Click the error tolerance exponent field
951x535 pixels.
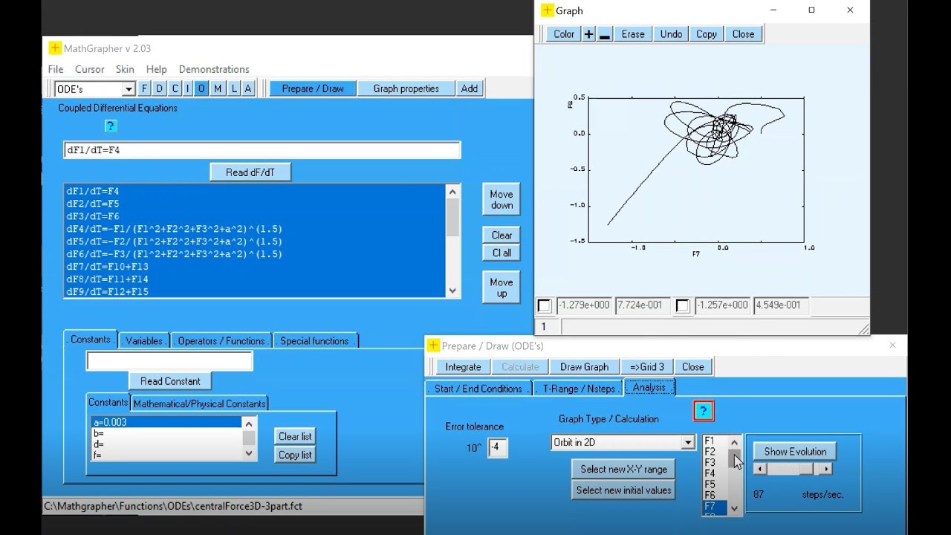[x=498, y=448]
